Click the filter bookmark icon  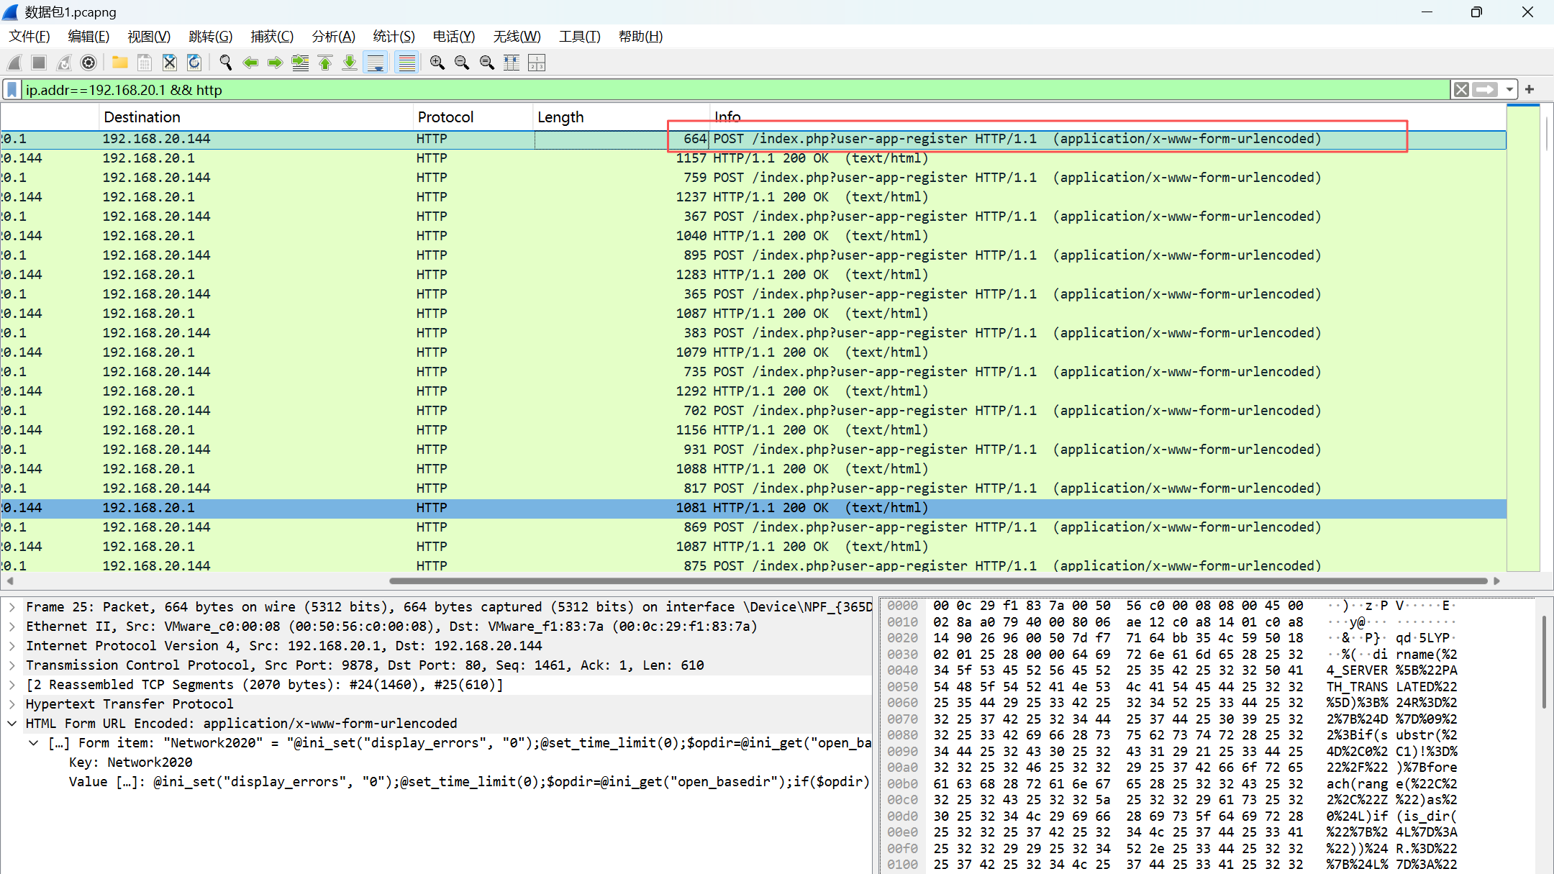[12, 90]
